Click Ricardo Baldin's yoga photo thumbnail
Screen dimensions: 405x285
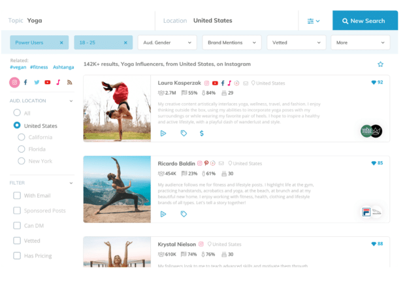tap(117, 190)
